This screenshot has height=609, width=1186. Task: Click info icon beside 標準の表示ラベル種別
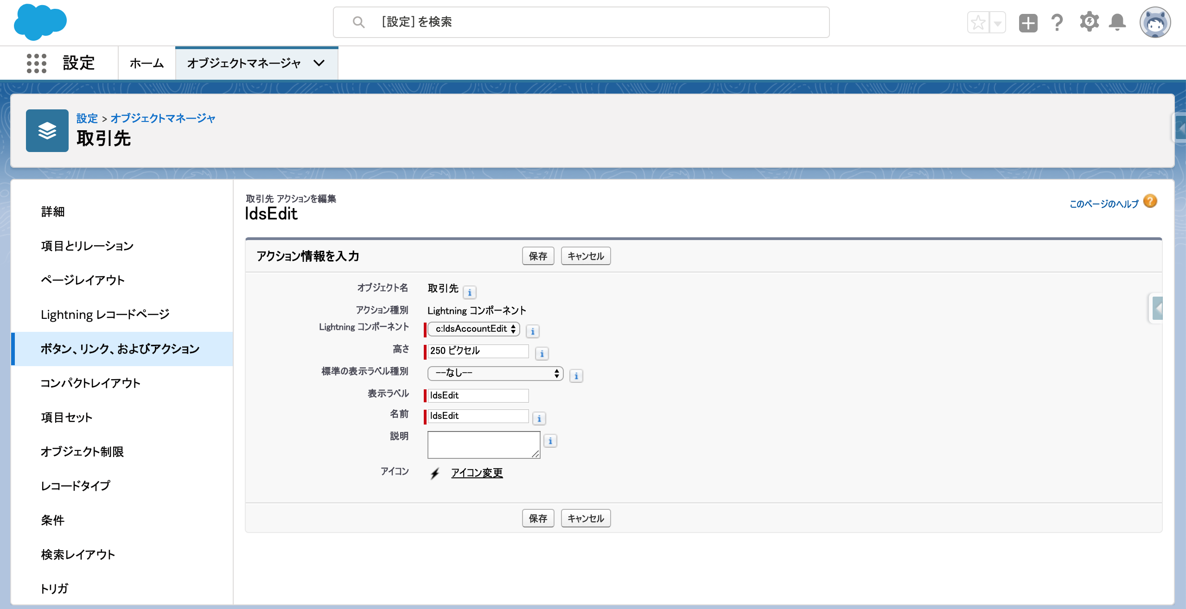576,376
